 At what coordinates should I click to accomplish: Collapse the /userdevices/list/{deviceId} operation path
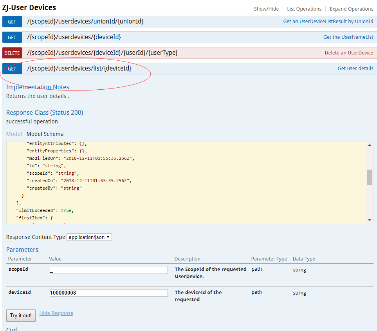click(x=79, y=68)
